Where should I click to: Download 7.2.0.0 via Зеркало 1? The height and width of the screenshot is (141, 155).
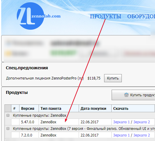click(x=121, y=135)
